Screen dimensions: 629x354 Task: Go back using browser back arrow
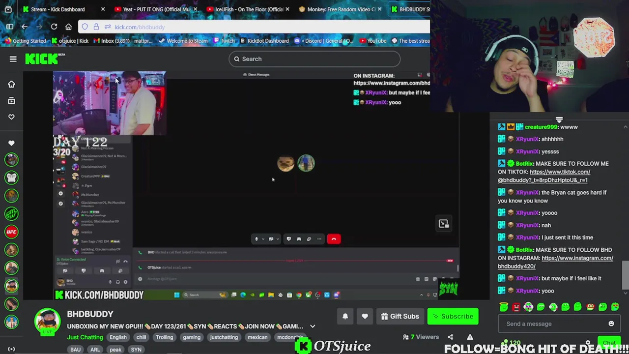25,27
